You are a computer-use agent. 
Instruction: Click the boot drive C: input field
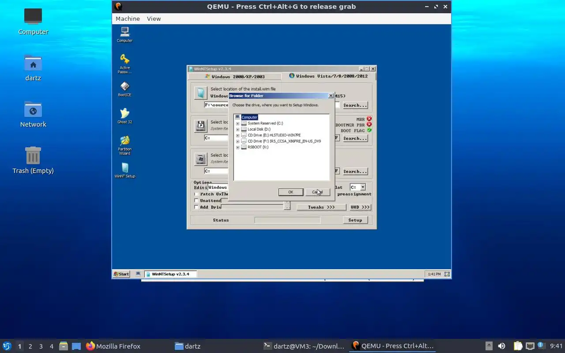tap(216, 138)
